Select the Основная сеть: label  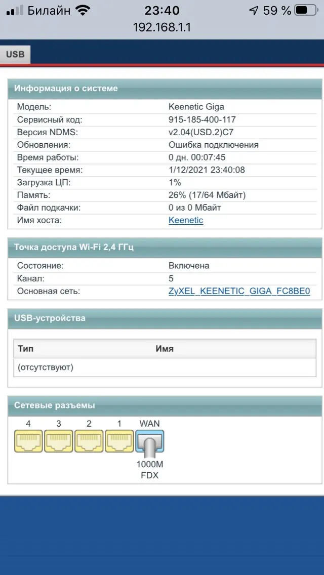(x=48, y=291)
